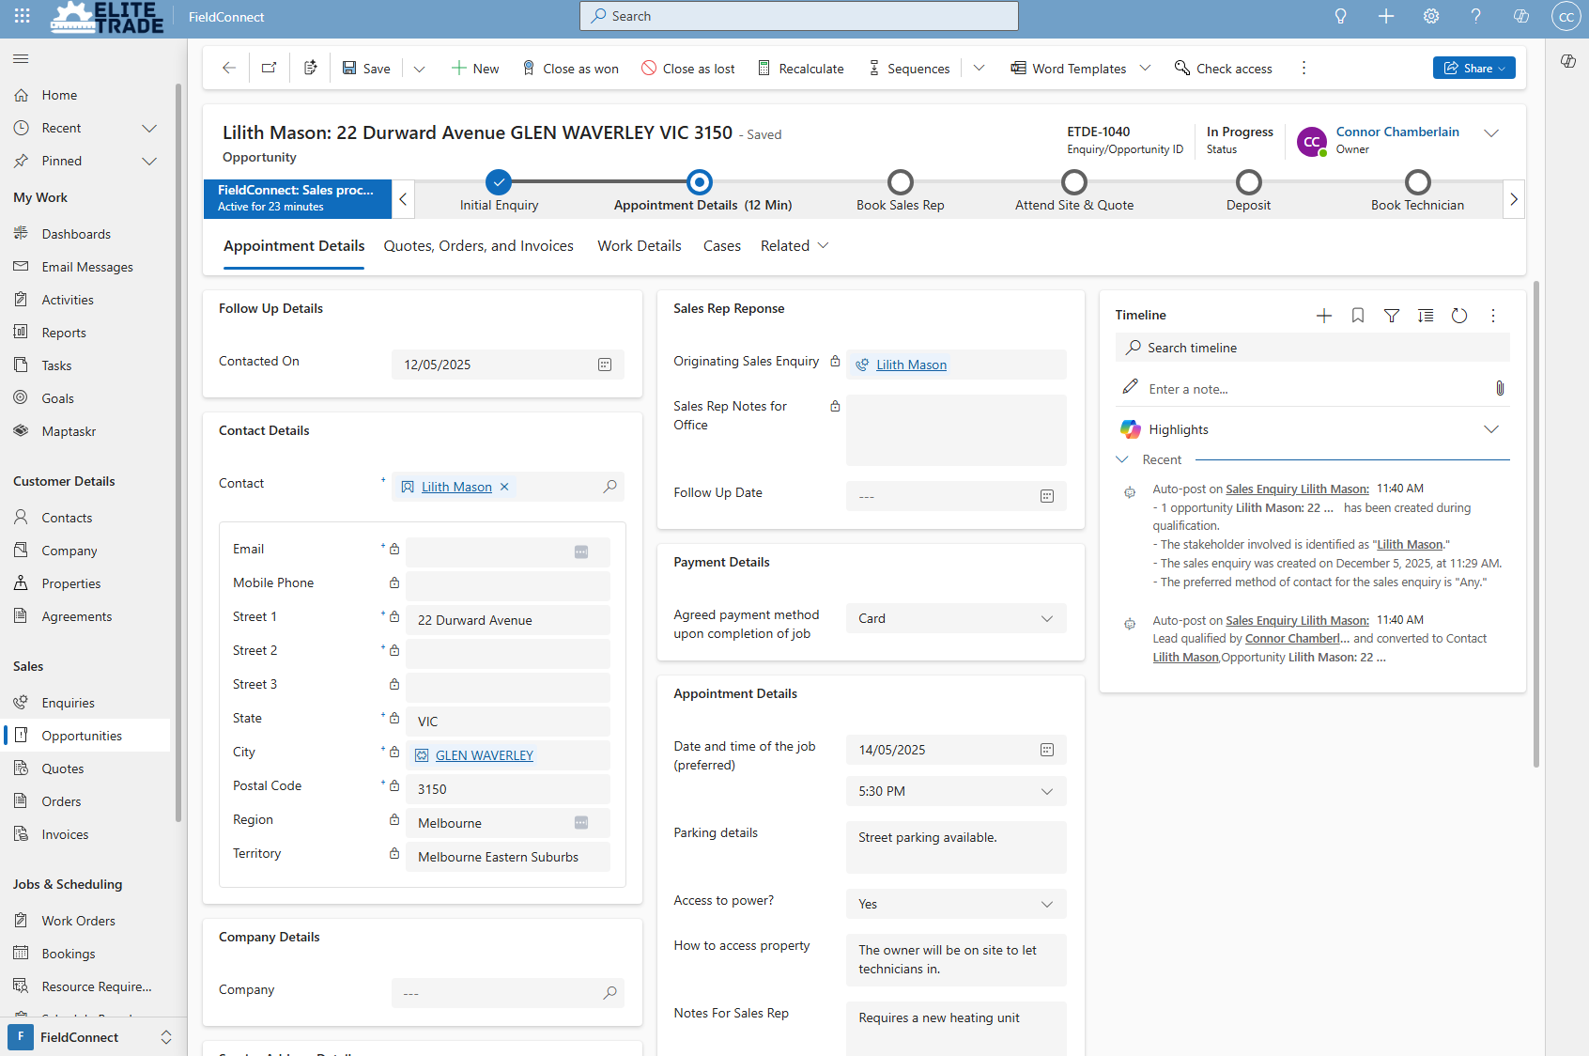The image size is (1589, 1056).
Task: Click Close as won
Action: click(x=570, y=68)
